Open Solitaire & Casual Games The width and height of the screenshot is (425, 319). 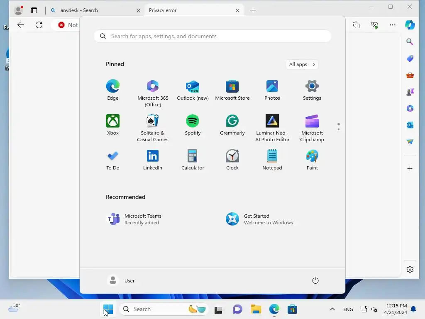pyautogui.click(x=153, y=128)
